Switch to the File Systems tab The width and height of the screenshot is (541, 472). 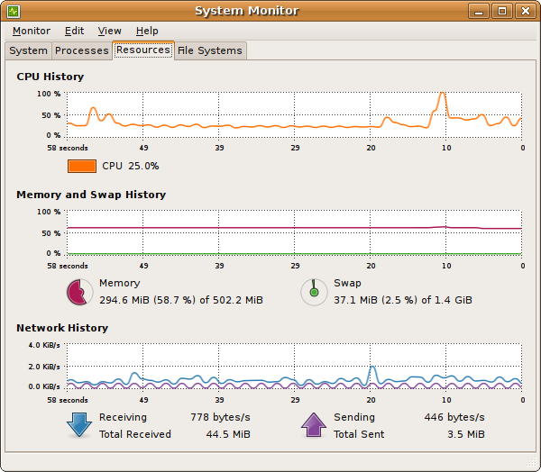click(210, 50)
